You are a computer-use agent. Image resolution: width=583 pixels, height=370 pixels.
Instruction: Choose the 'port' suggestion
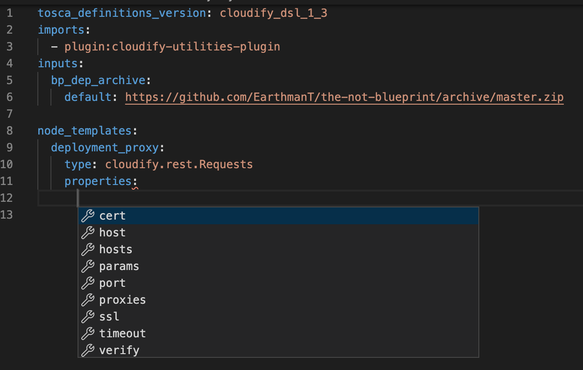click(x=278, y=283)
